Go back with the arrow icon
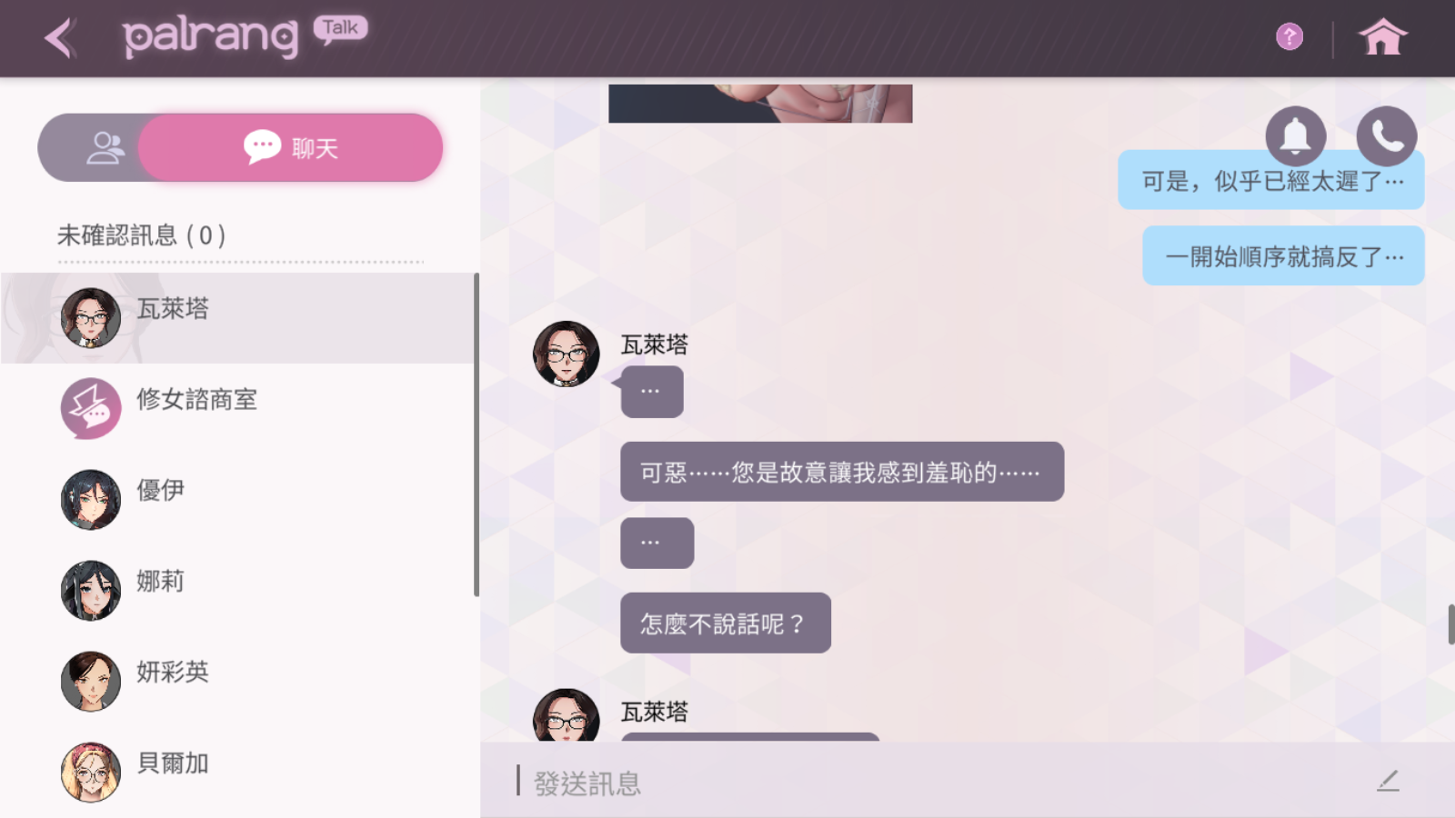 pos(60,38)
